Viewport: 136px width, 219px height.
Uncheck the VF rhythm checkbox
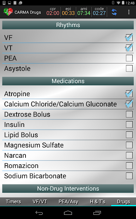pyautogui.click(x=129, y=38)
